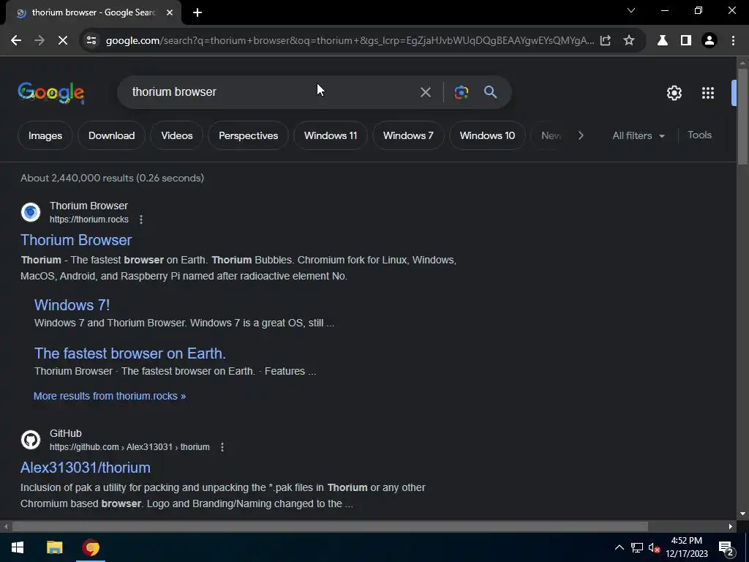The image size is (749, 562).
Task: Open the Windows Start menu
Action: tap(18, 547)
